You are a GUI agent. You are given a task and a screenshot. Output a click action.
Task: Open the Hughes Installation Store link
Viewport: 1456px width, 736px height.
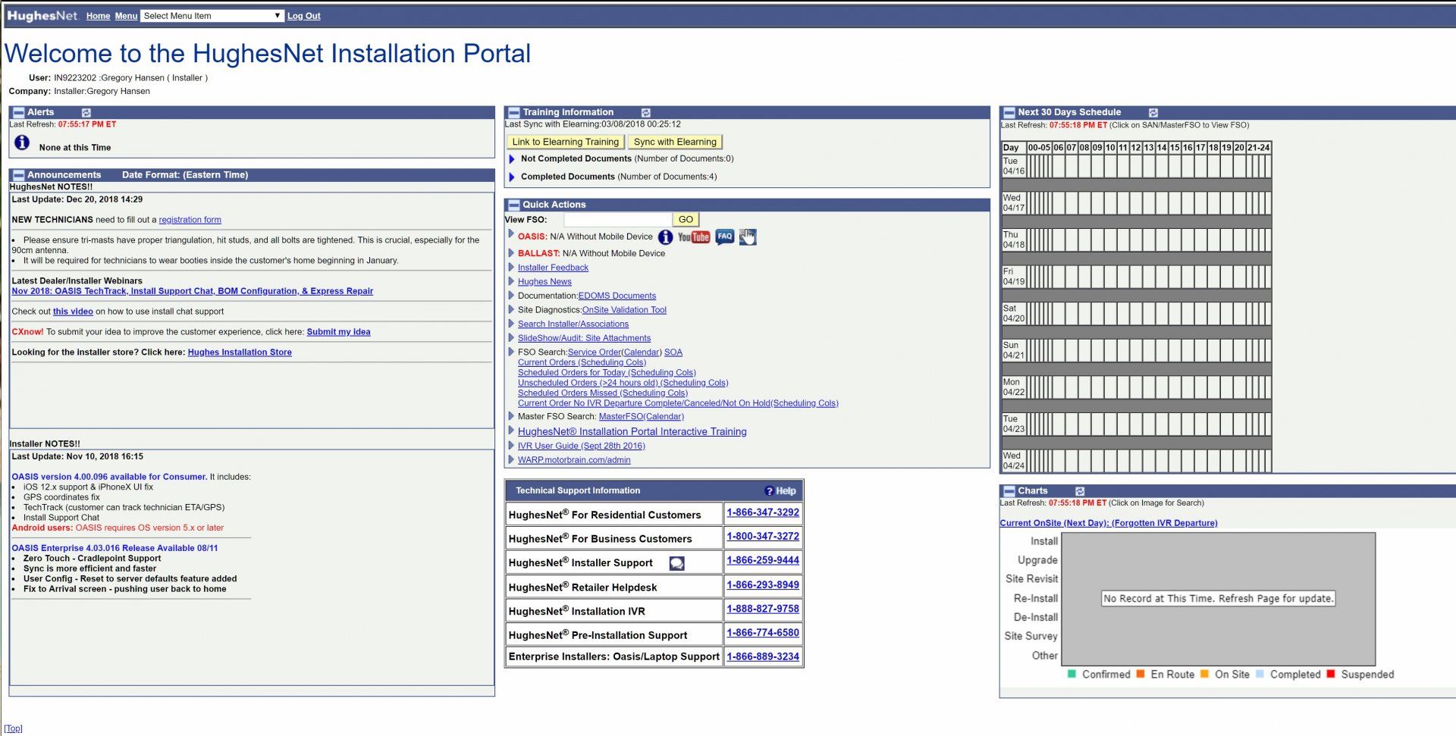tap(240, 352)
